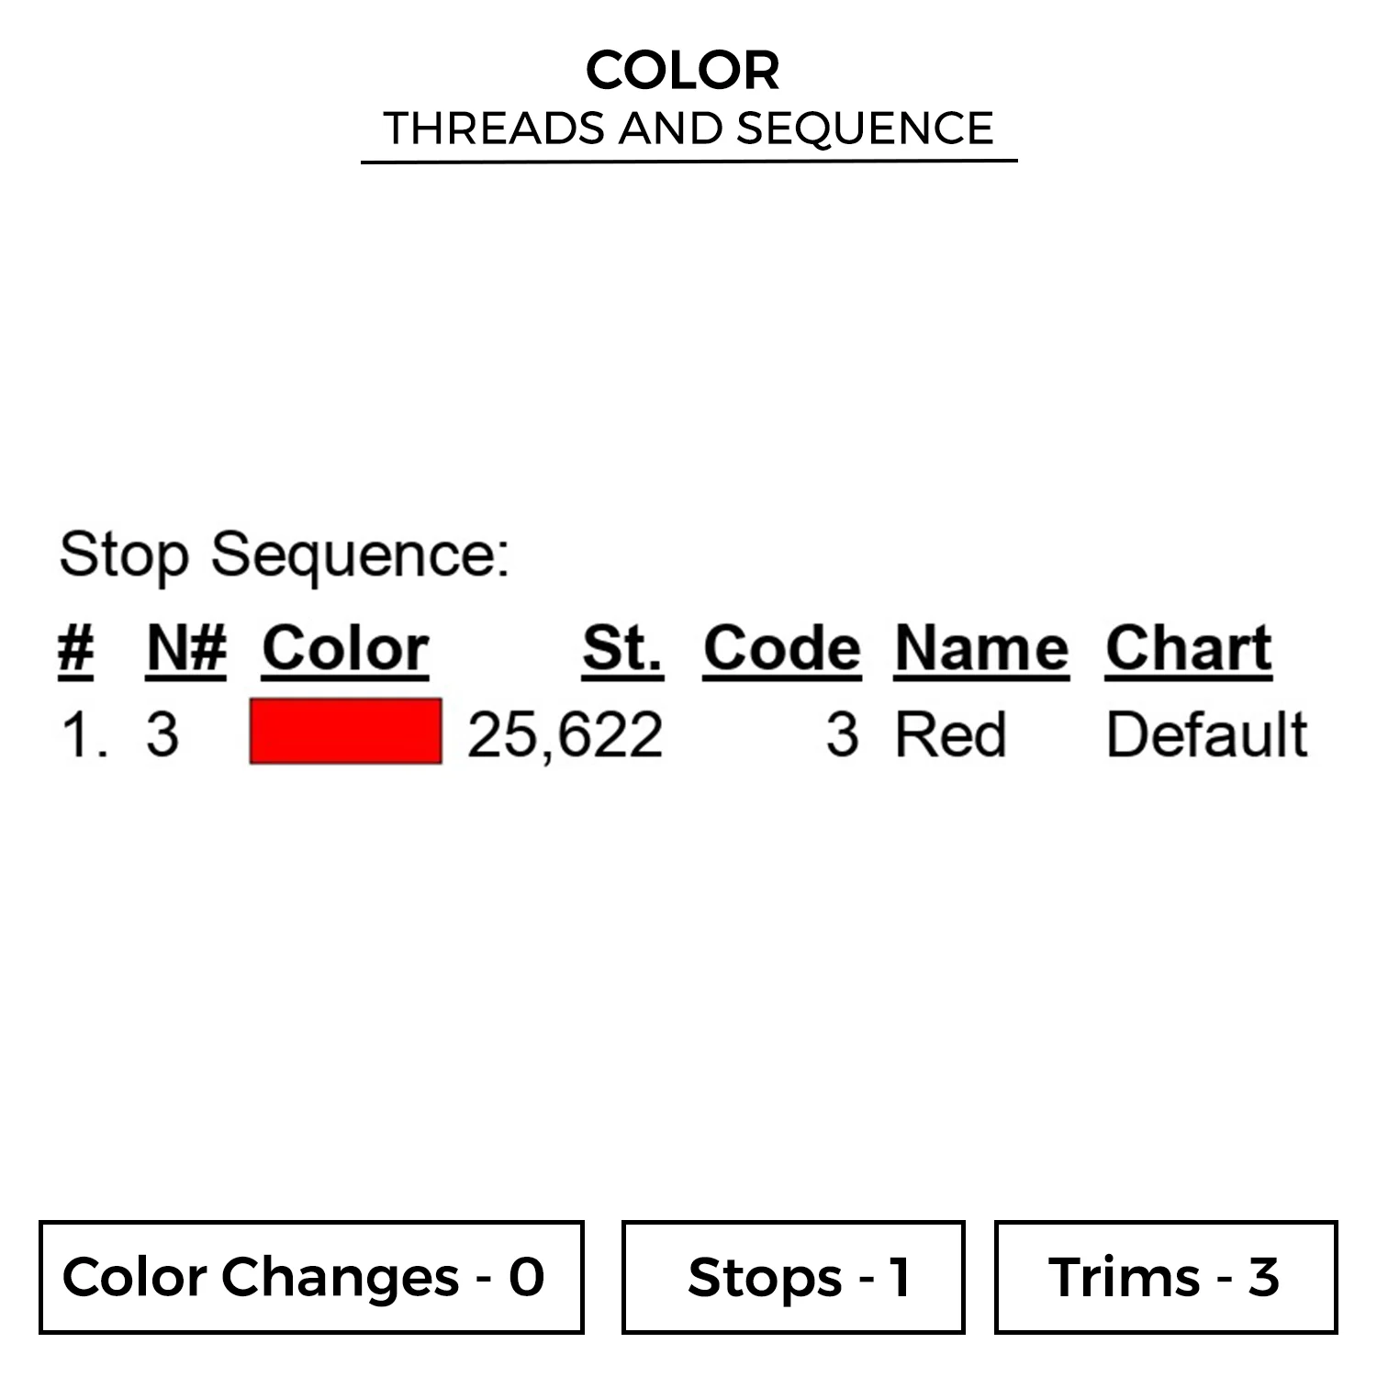Click the Default chart value
Screen dimensions: 1377x1377
[1206, 734]
